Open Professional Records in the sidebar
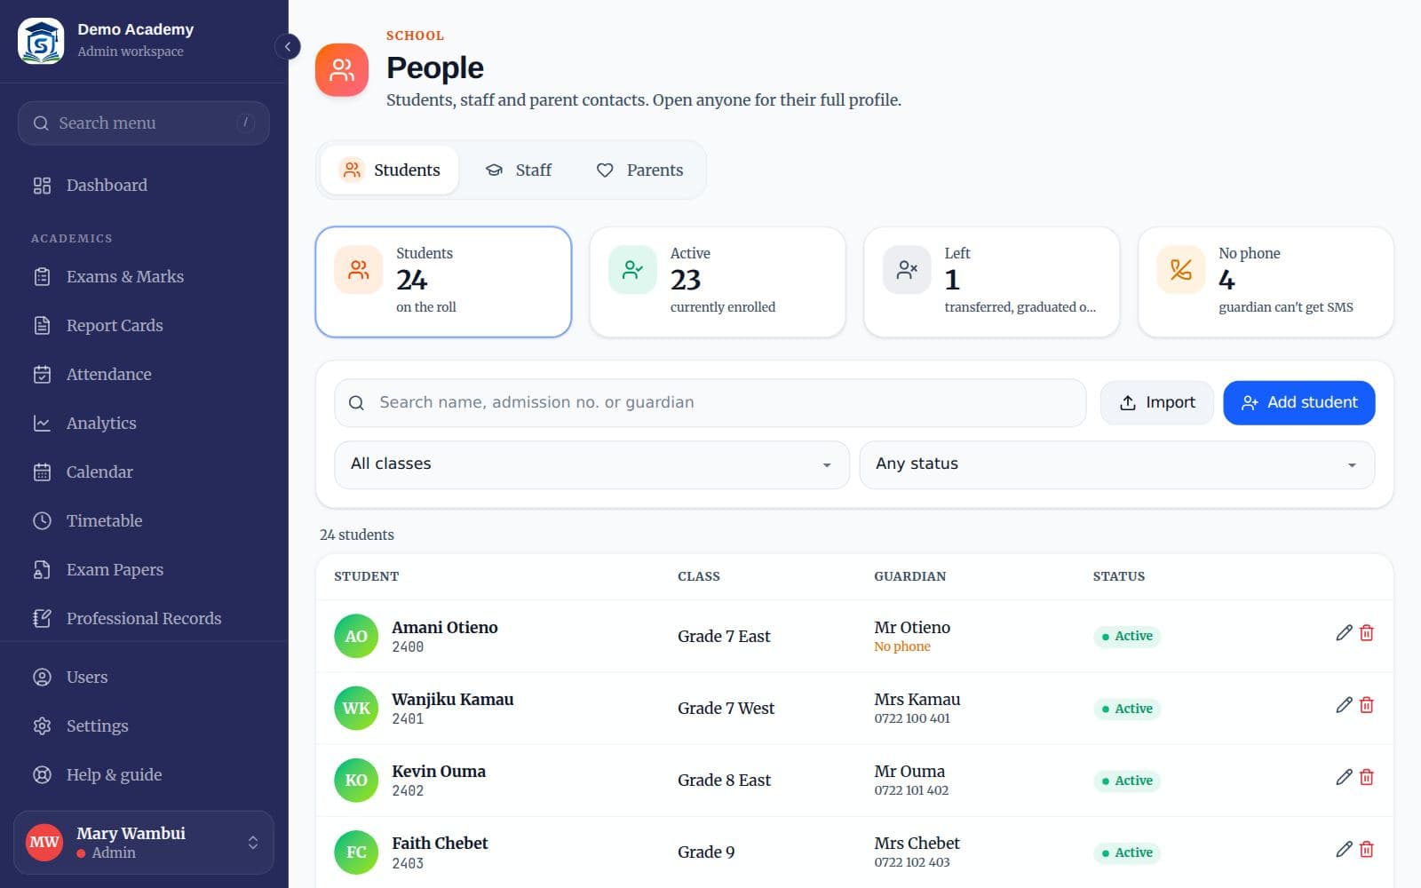This screenshot has height=888, width=1421. tap(144, 618)
